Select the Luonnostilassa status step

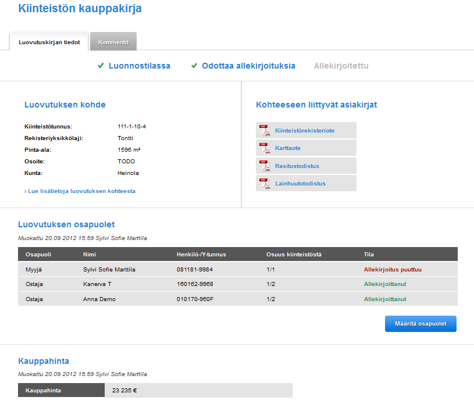tap(140, 66)
